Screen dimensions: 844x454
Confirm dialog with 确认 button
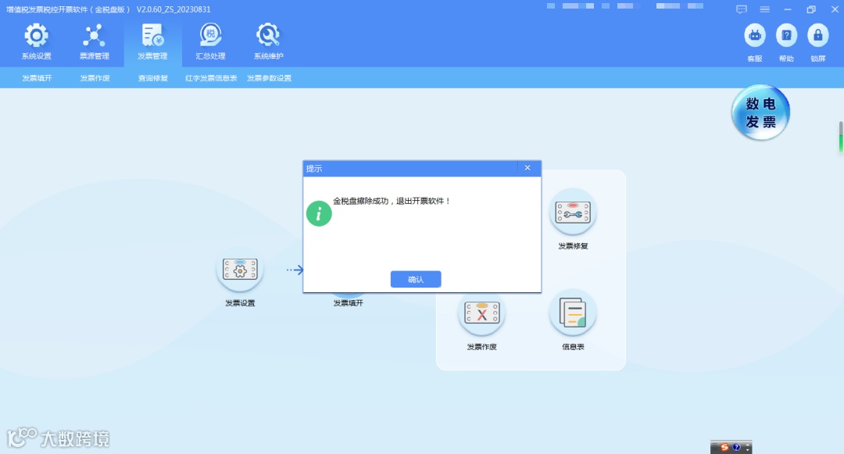[x=416, y=279]
